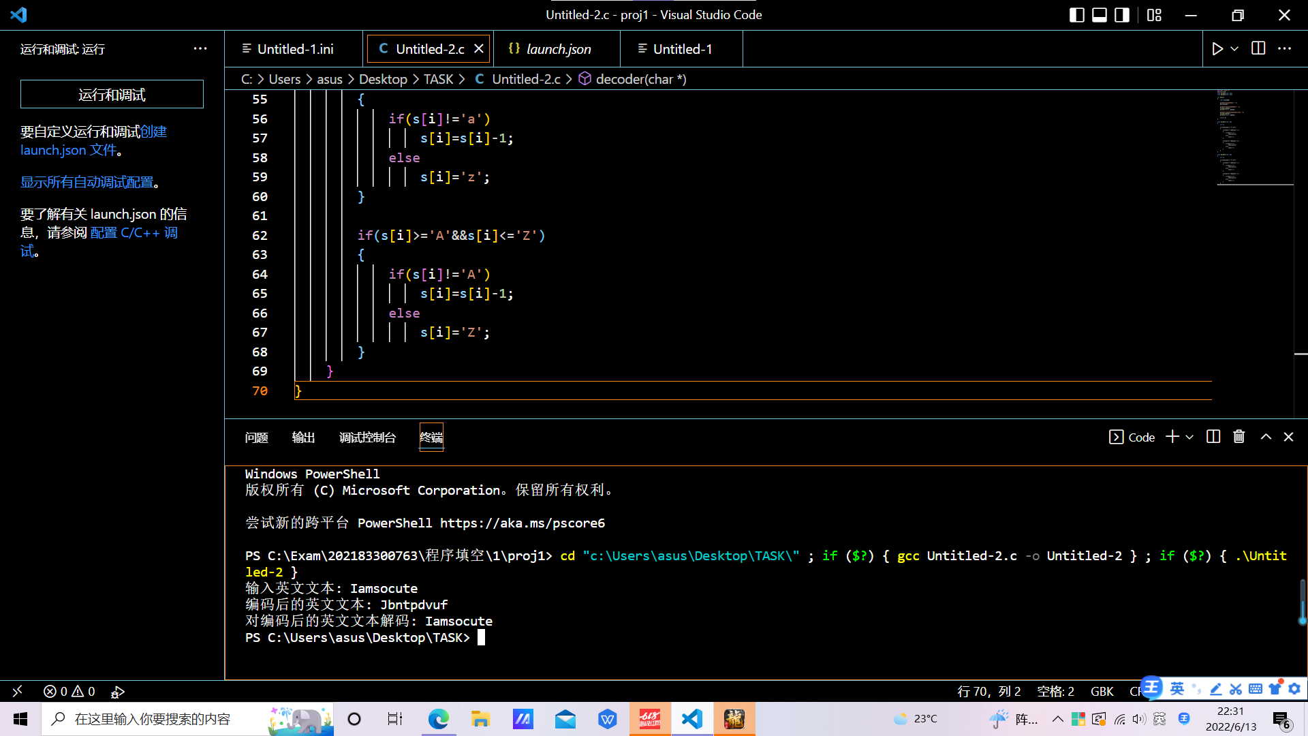Open Microsoft Edge from taskbar
1308x736 pixels.
[x=438, y=719]
